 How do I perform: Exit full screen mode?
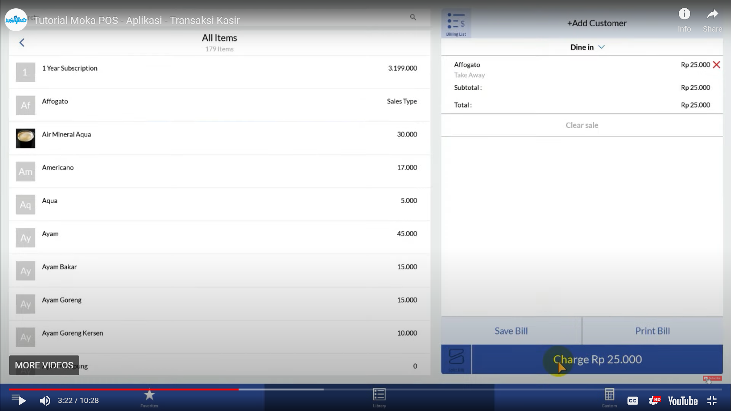712,401
